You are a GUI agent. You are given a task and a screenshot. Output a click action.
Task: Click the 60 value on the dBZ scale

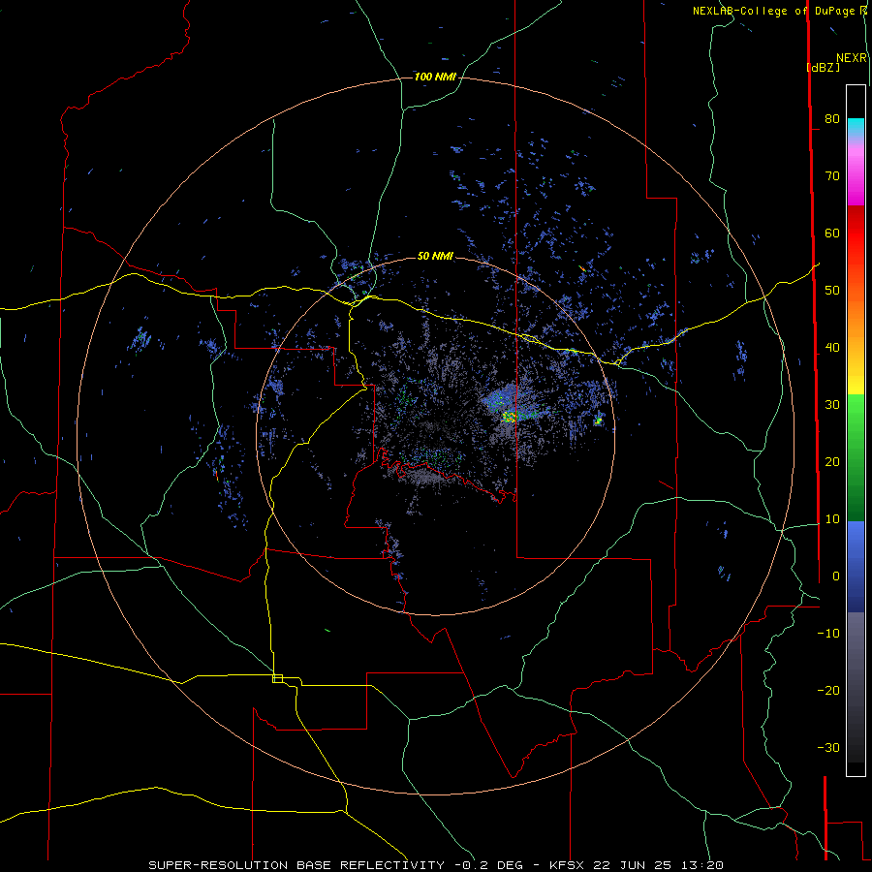(x=832, y=233)
